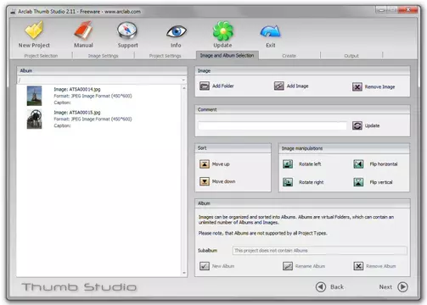Viewport: 427px width, 305px height.
Task: Click the Rename Album label
Action: click(310, 266)
